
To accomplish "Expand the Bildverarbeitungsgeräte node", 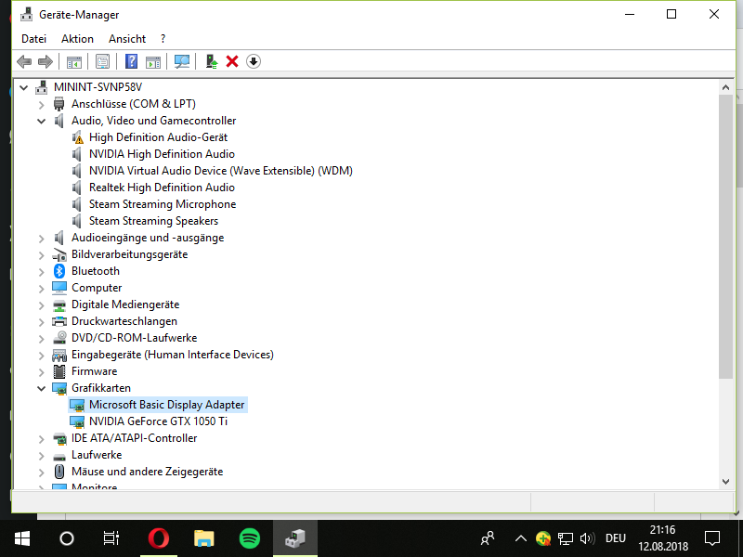I will pyautogui.click(x=41, y=254).
